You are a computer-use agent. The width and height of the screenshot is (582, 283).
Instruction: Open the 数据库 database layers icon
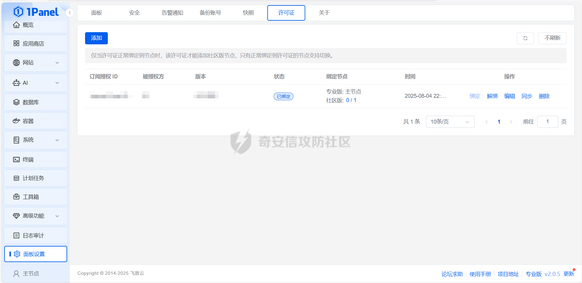click(x=16, y=102)
